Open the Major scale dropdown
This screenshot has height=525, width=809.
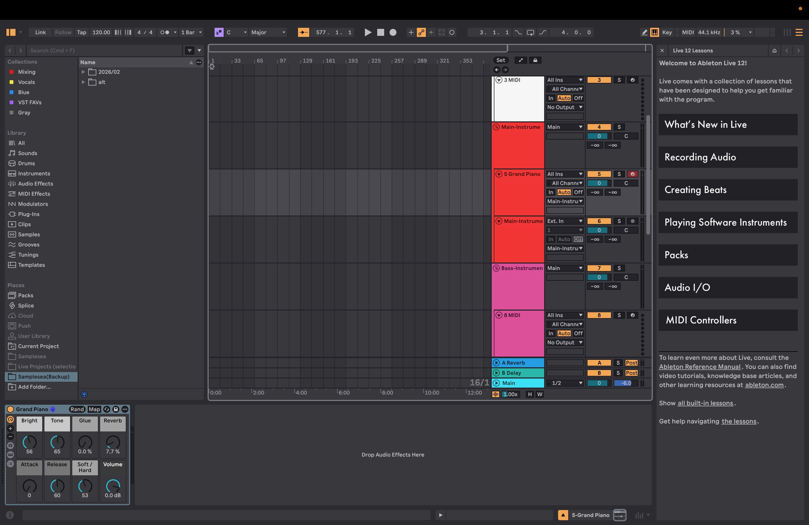coord(268,32)
